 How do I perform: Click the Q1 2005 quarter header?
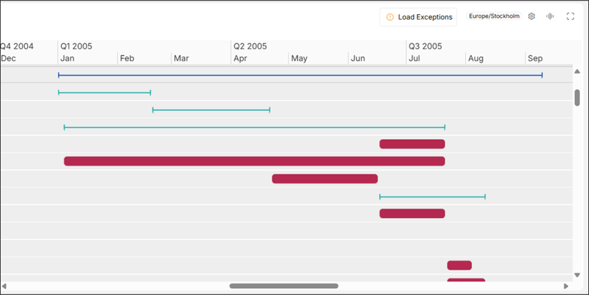click(x=76, y=46)
